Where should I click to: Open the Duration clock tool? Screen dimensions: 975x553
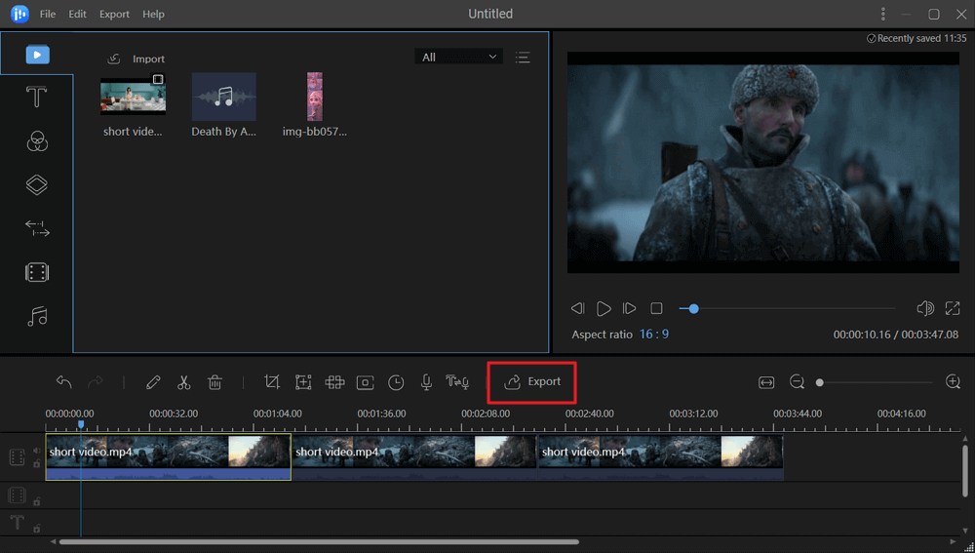(396, 382)
